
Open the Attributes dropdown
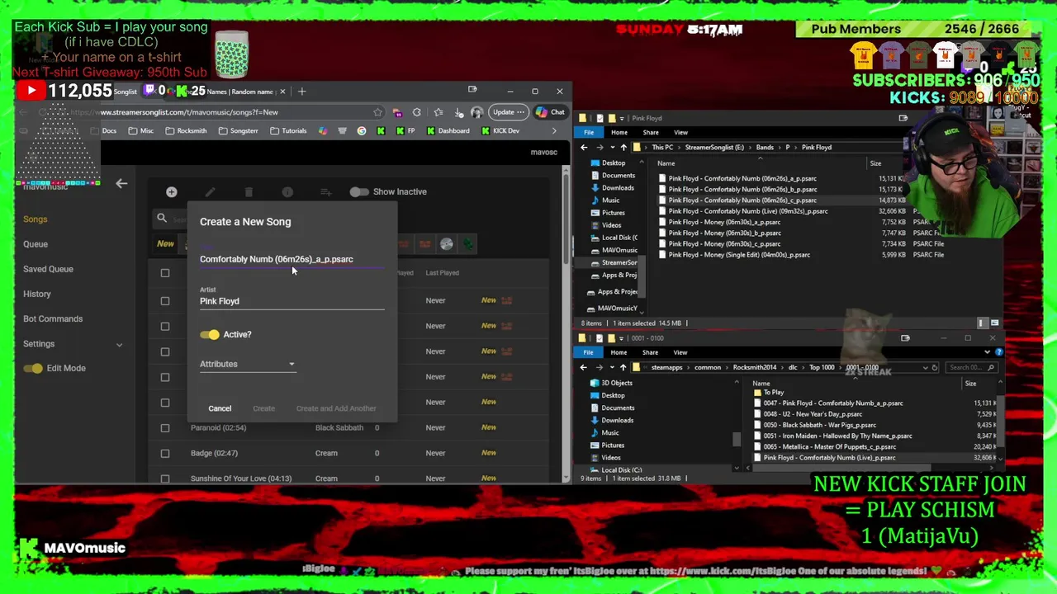click(x=247, y=364)
